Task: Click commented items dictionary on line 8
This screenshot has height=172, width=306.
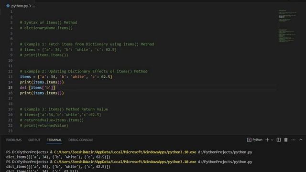Action: tap(68, 50)
